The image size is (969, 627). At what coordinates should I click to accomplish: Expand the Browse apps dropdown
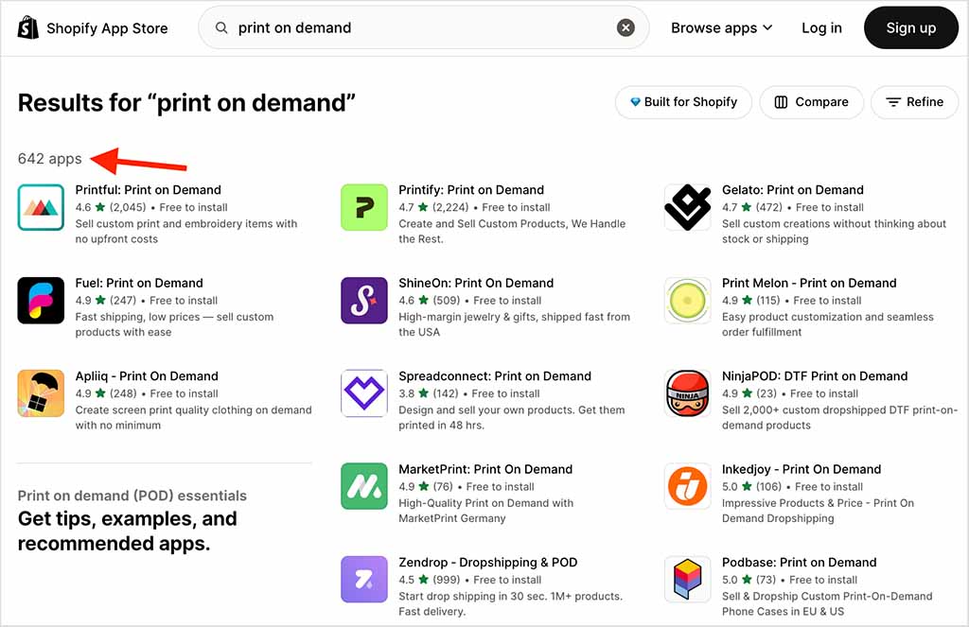pos(721,27)
